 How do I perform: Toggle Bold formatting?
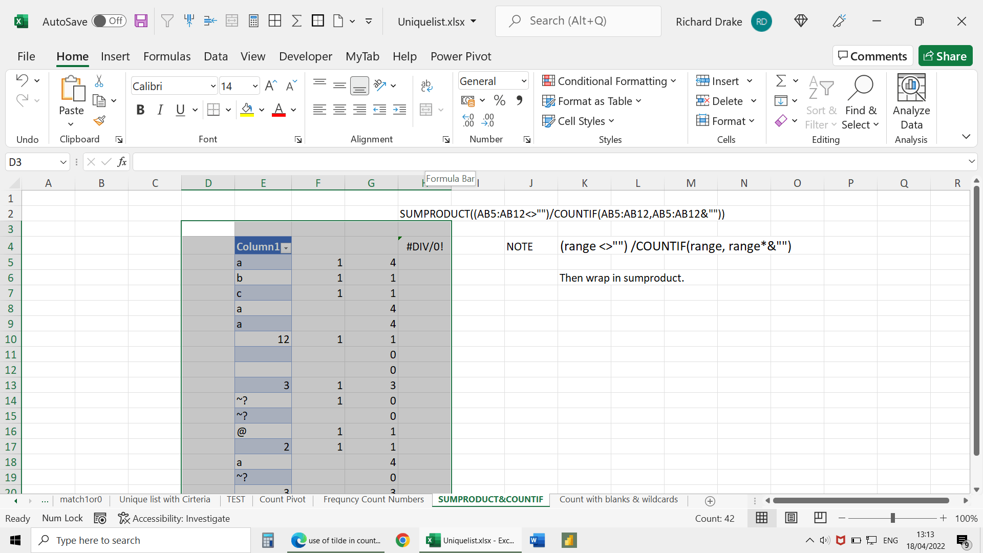point(140,110)
